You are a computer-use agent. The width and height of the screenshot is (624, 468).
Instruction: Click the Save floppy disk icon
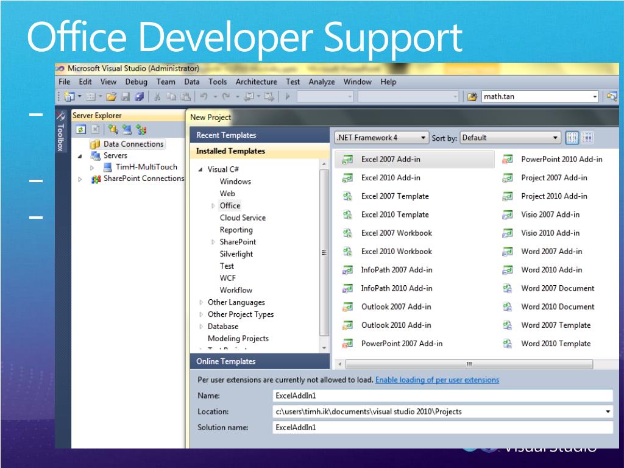coord(126,96)
